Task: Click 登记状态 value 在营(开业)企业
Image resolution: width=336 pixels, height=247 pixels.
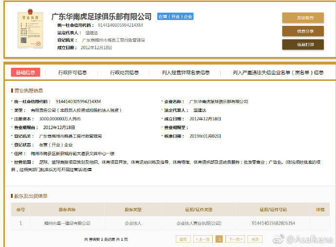Action: [x=56, y=145]
